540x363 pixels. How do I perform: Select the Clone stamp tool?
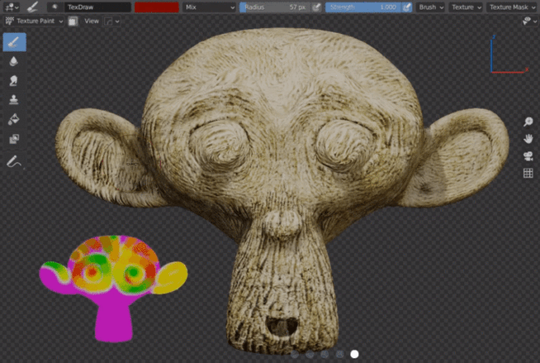click(14, 99)
